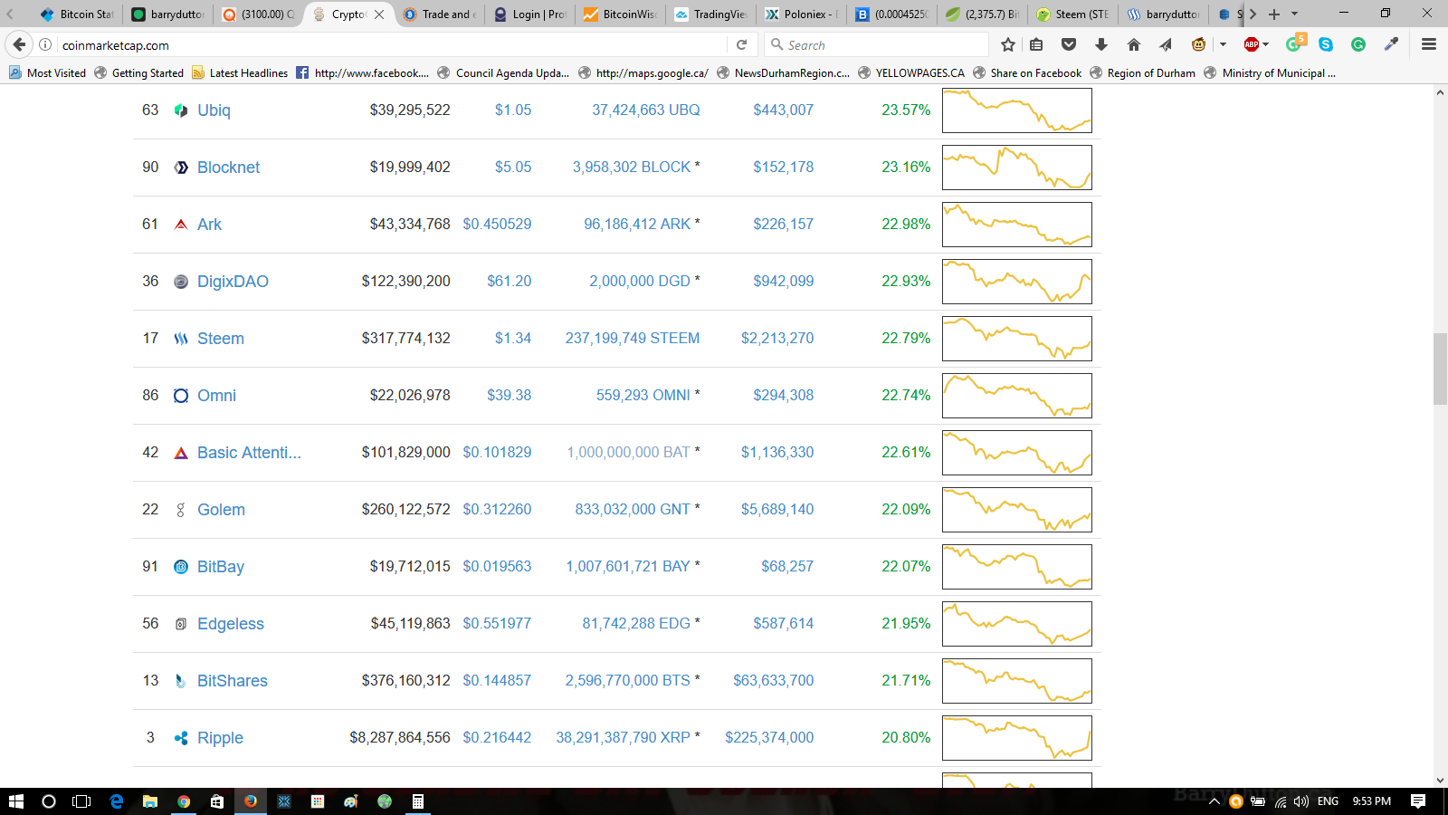Click the browser Search box
1448x815 pixels.
point(876,44)
